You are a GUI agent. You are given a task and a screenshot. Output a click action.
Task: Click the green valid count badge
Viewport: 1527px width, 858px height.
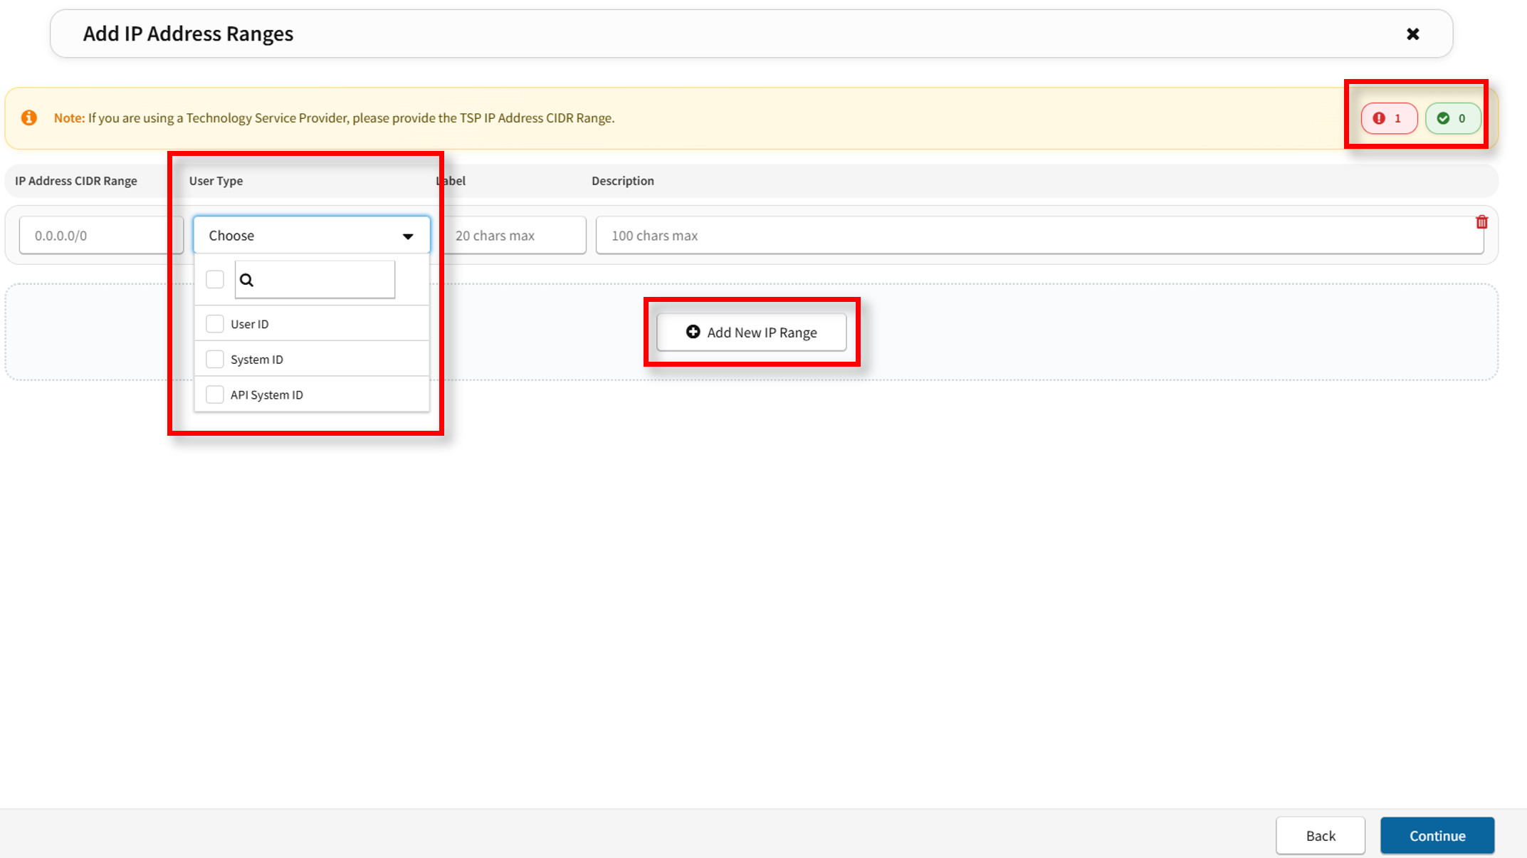pyautogui.click(x=1453, y=118)
